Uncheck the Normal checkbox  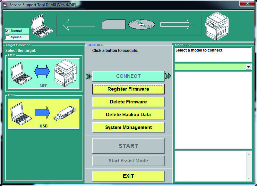(7, 31)
